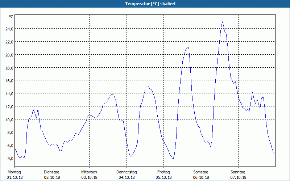The image size is (290, 181).
Task: Select the 12,0 axis value
Action: [x=9, y=106]
